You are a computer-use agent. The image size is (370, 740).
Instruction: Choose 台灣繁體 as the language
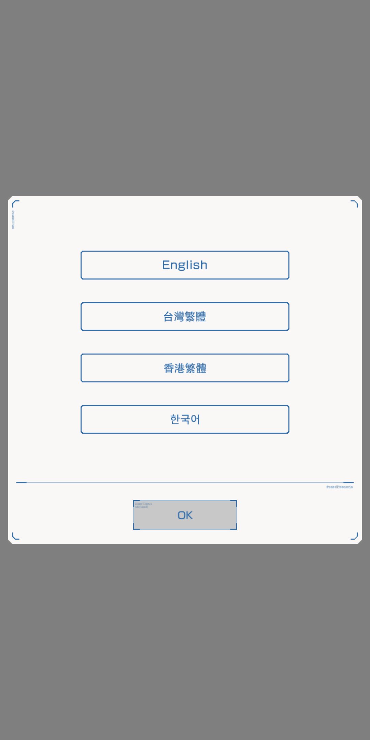[185, 317]
